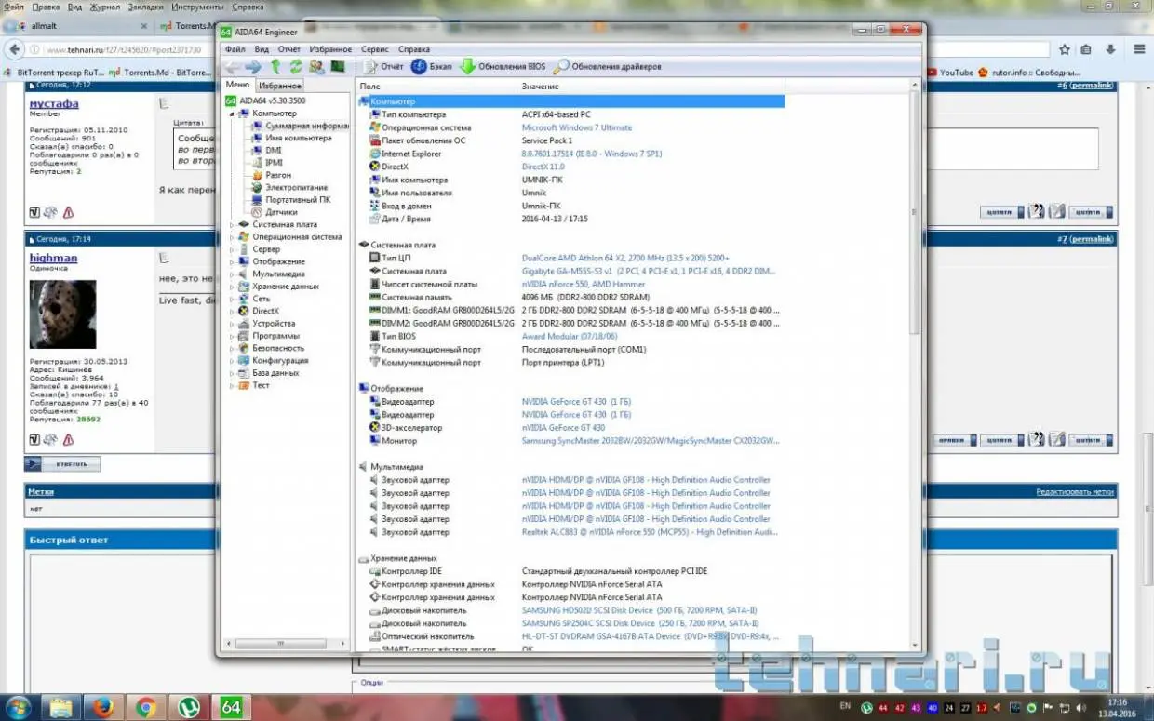Screen dimensions: 1154x721
Task: Click the Microsoft Windows 7 Ultimate link
Action: (x=576, y=127)
